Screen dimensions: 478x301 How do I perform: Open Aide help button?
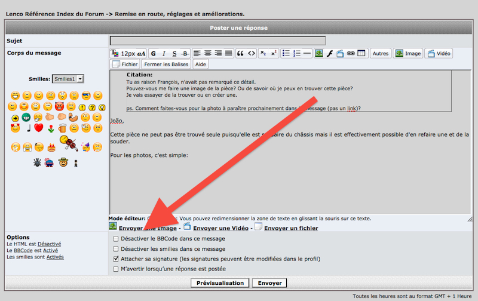(201, 64)
